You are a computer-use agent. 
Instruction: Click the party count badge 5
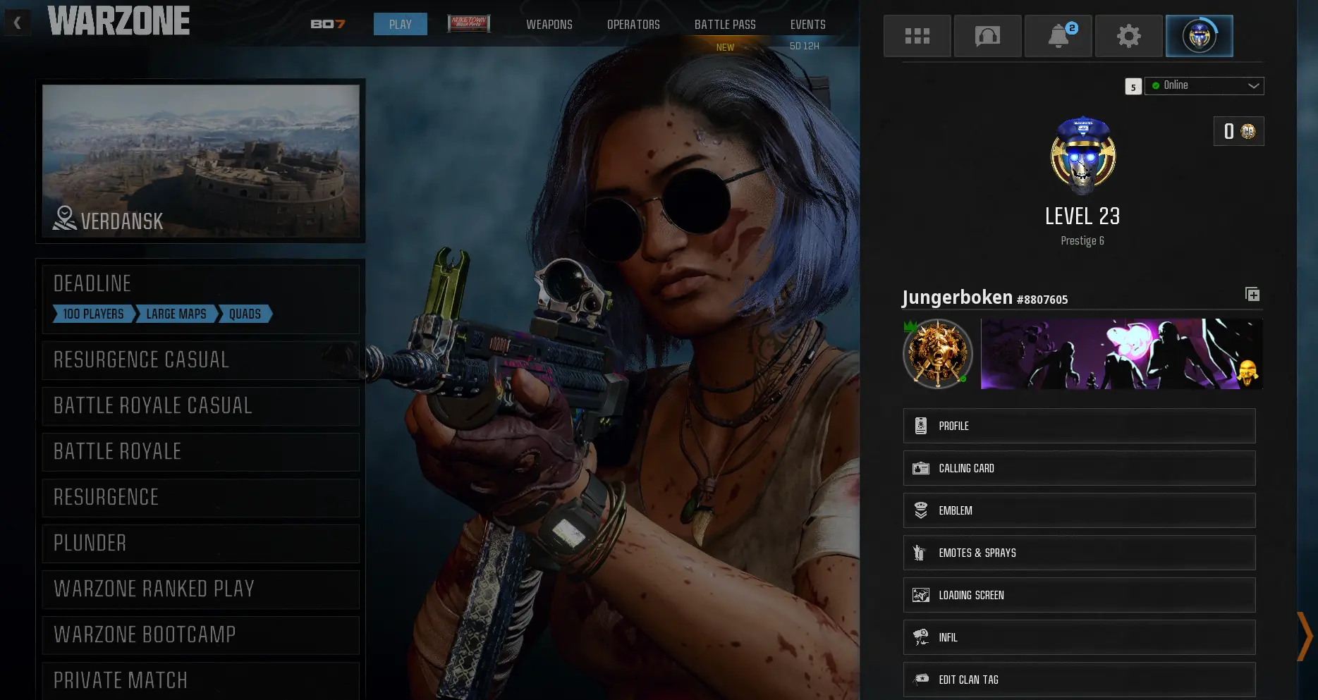tap(1133, 87)
